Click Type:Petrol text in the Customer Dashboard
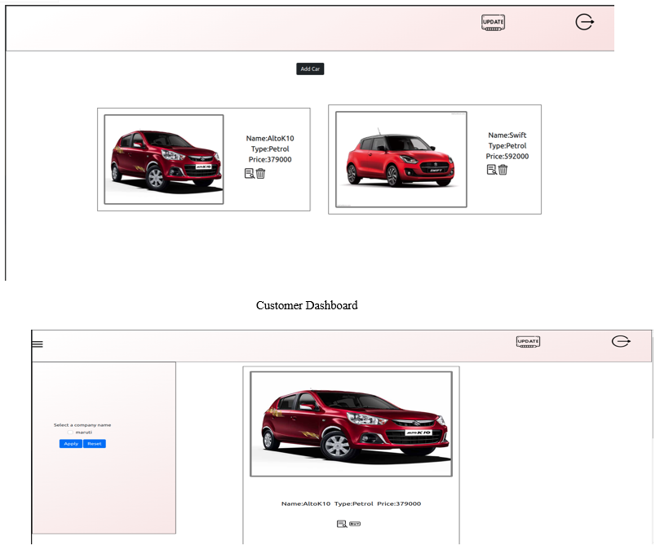This screenshot has height=550, width=660. pos(354,503)
